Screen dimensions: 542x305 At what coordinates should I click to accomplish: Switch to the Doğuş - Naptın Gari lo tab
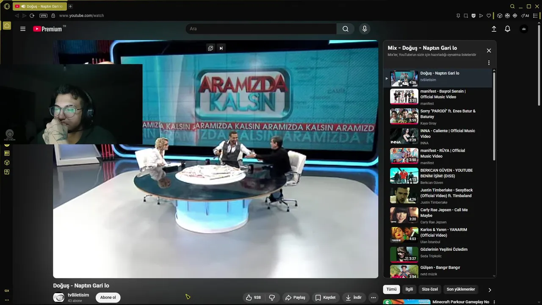pyautogui.click(x=39, y=6)
